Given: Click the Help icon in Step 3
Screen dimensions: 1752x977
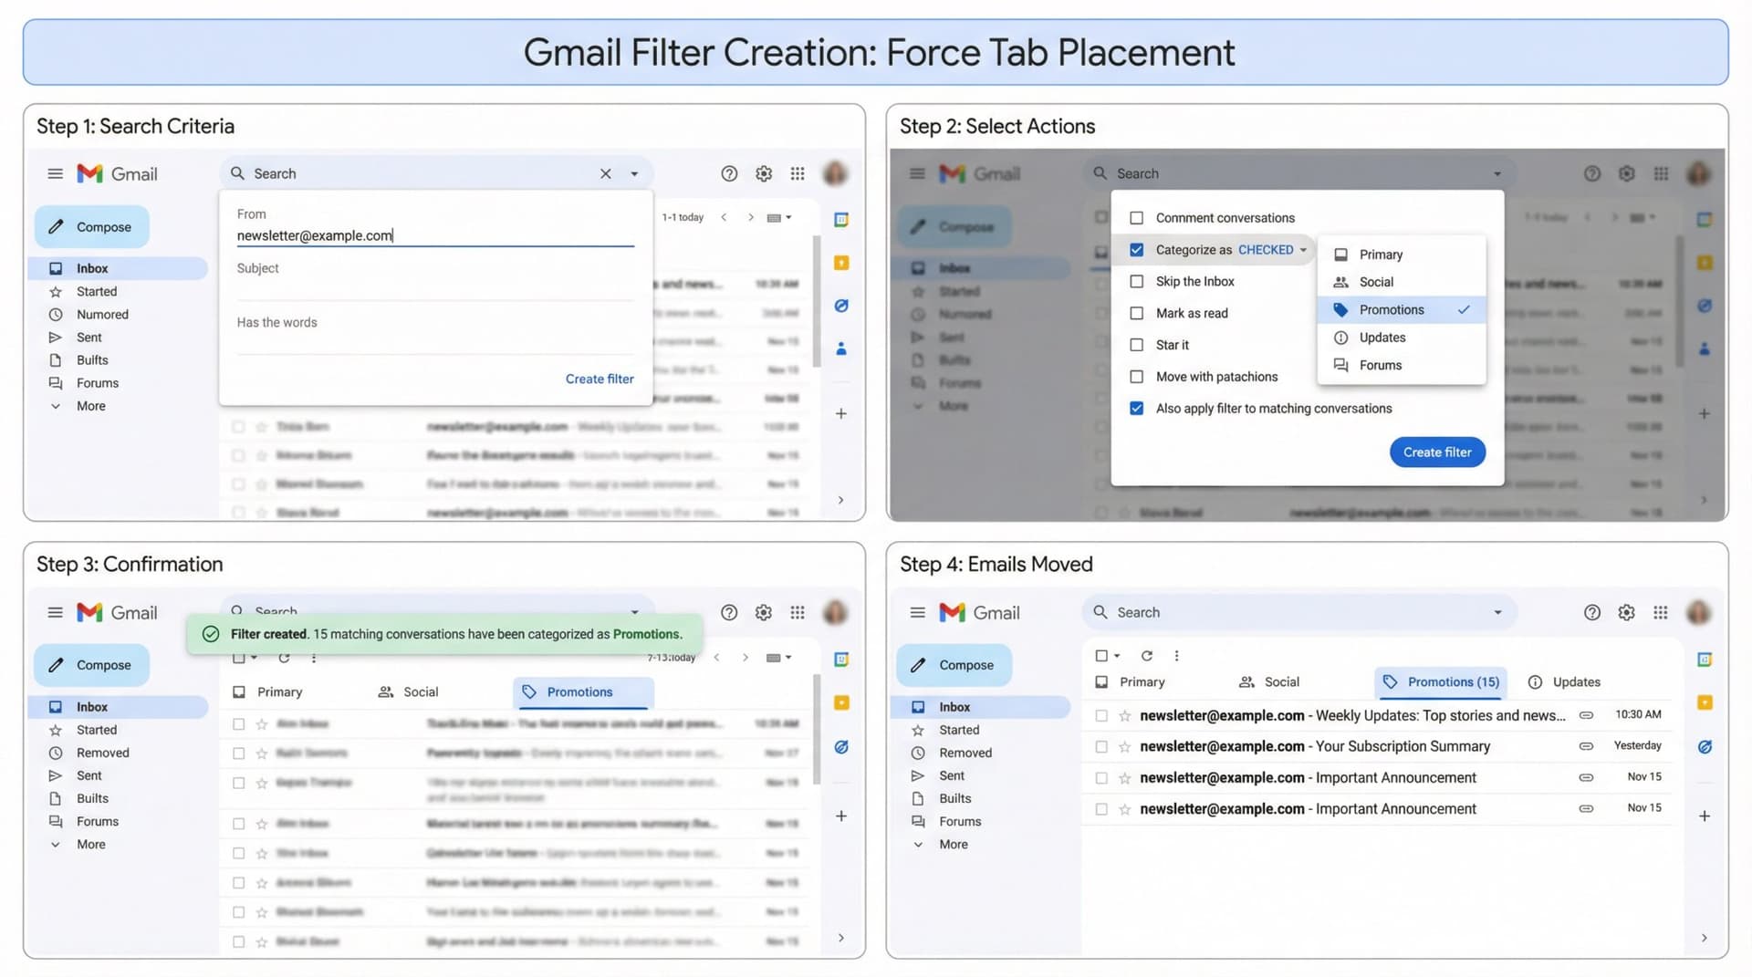Looking at the screenshot, I should [x=729, y=612].
